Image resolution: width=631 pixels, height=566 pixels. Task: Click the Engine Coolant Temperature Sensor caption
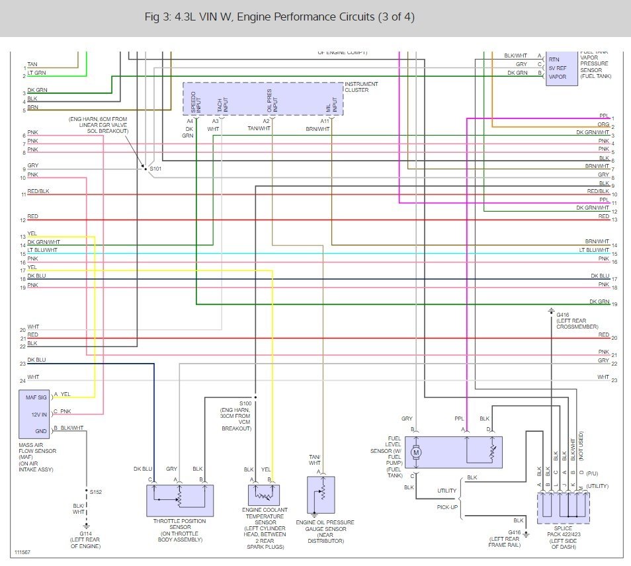pyautogui.click(x=265, y=528)
